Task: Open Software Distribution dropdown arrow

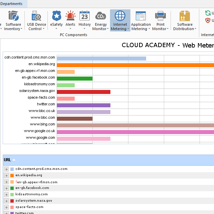Action: click(x=195, y=29)
